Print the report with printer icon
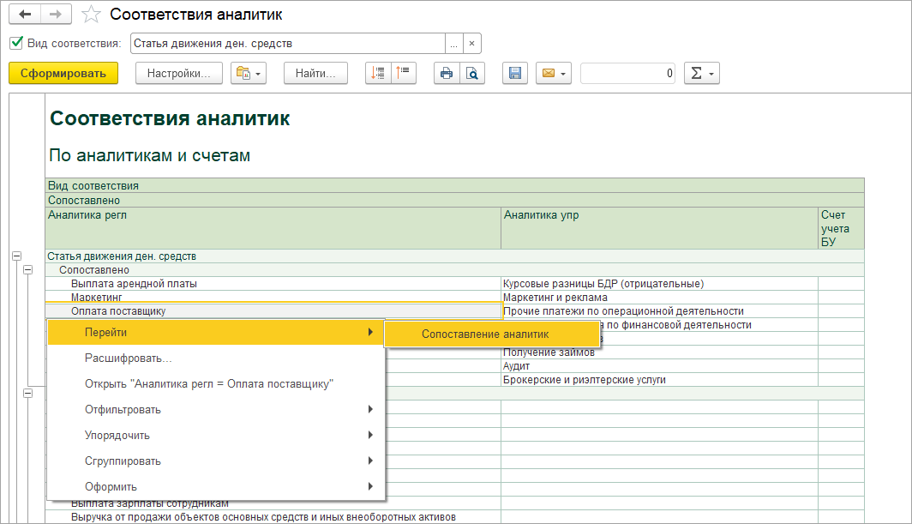This screenshot has width=912, height=524. click(446, 74)
